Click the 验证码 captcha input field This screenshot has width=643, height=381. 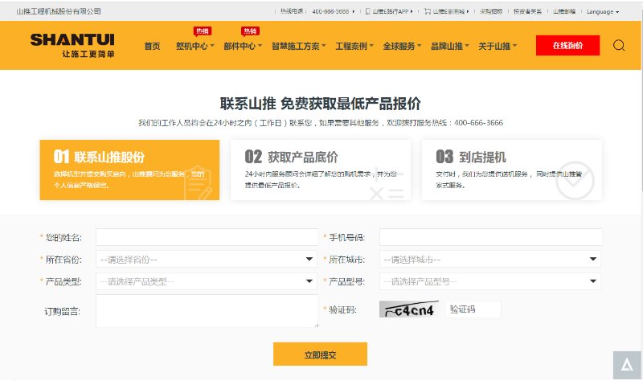473,309
